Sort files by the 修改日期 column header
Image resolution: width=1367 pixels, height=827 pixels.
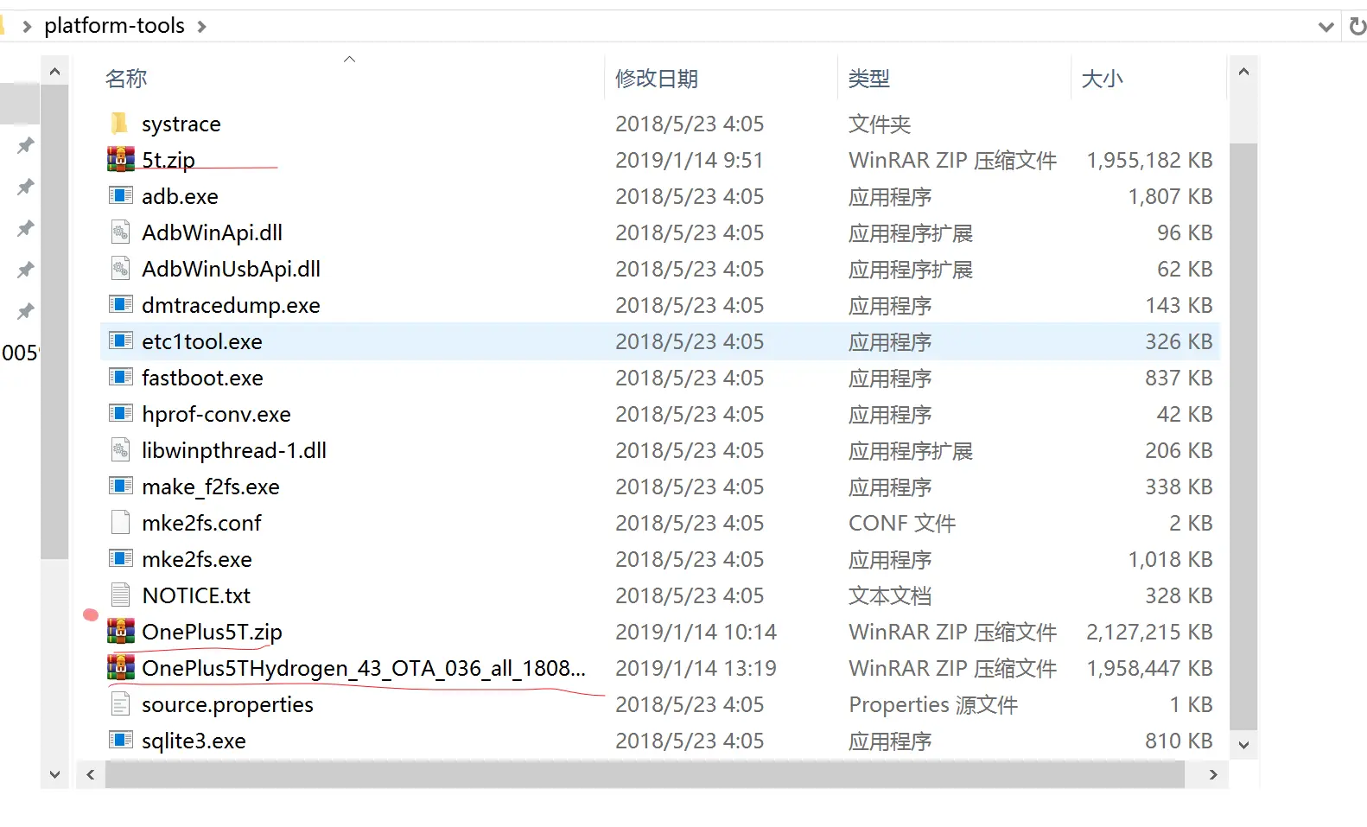point(656,79)
